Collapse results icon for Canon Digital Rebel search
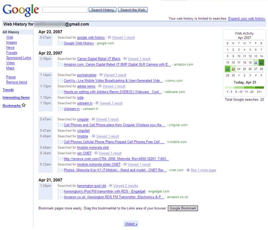This screenshot has height=230, width=268. 125,59
